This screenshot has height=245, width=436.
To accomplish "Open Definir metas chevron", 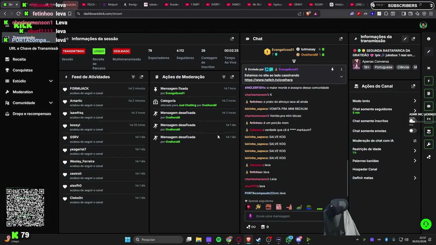I will tap(415, 178).
